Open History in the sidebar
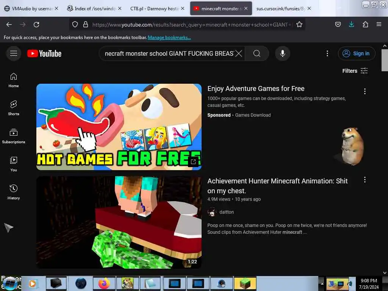This screenshot has height=291, width=388. 14,192
